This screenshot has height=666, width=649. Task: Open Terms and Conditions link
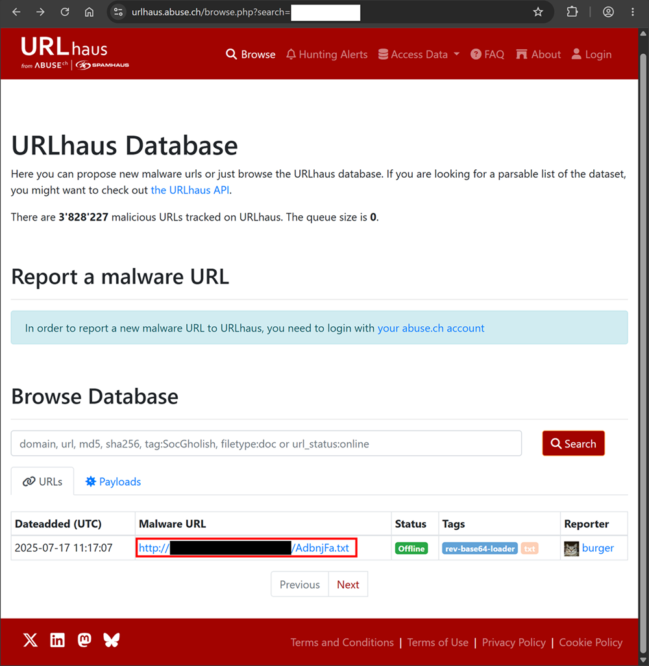[x=342, y=642]
